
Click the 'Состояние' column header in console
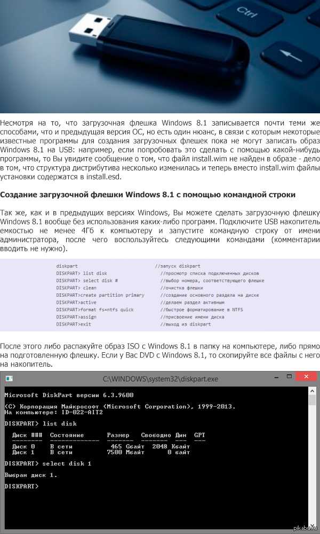pos(67,435)
